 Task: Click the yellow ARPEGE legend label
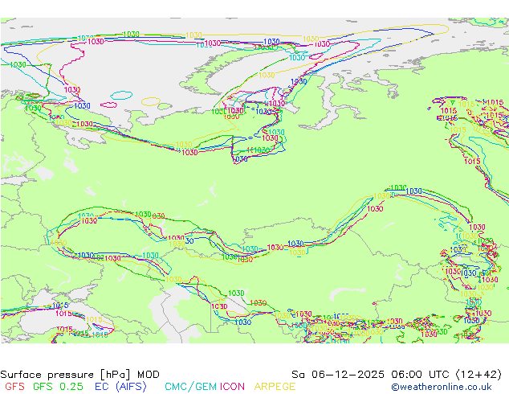pos(275,387)
